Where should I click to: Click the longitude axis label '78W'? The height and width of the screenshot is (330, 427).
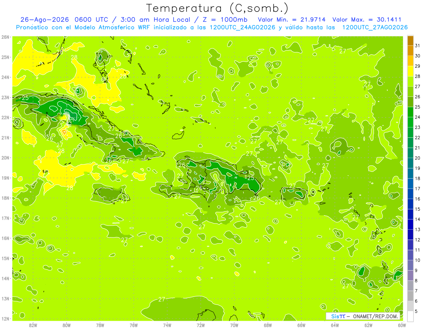pyautogui.click(x=100, y=325)
